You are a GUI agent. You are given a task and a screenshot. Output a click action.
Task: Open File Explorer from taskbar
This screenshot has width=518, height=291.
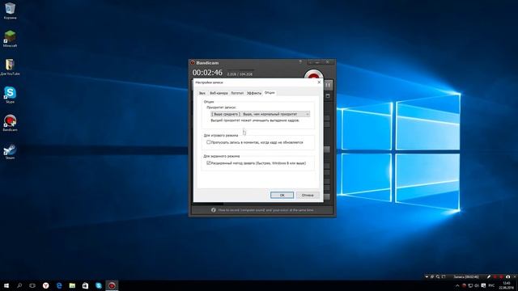point(72,285)
